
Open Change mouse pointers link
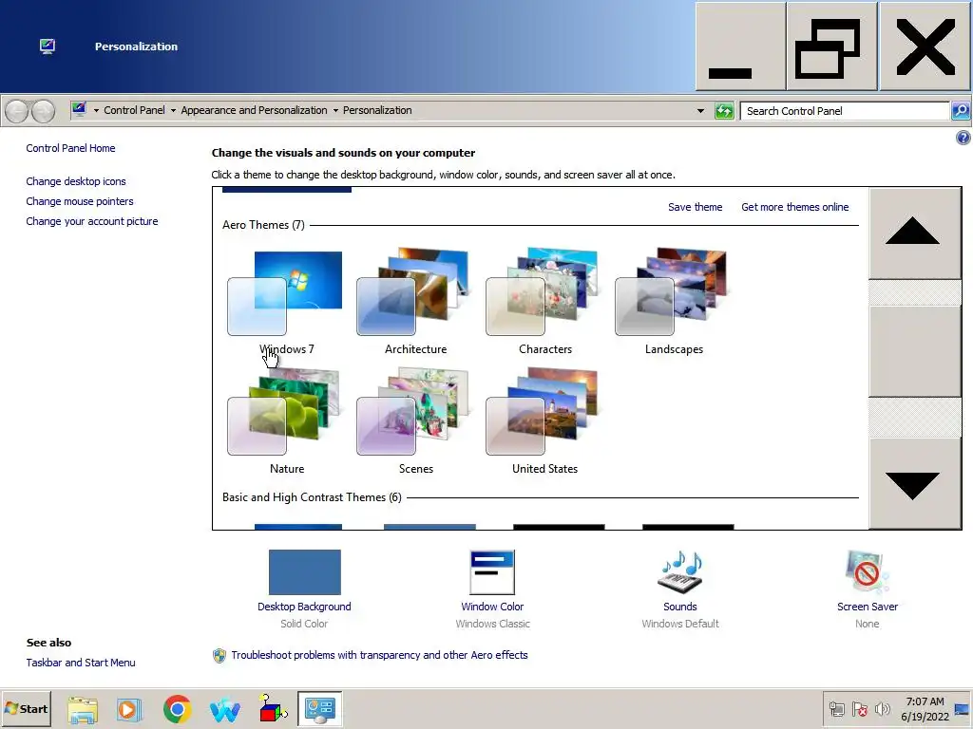pos(80,201)
